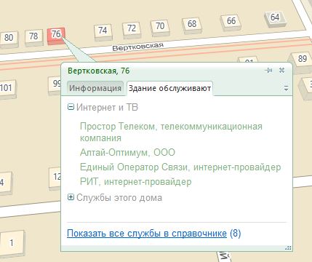Open Простор Телеком company entry

171,132
